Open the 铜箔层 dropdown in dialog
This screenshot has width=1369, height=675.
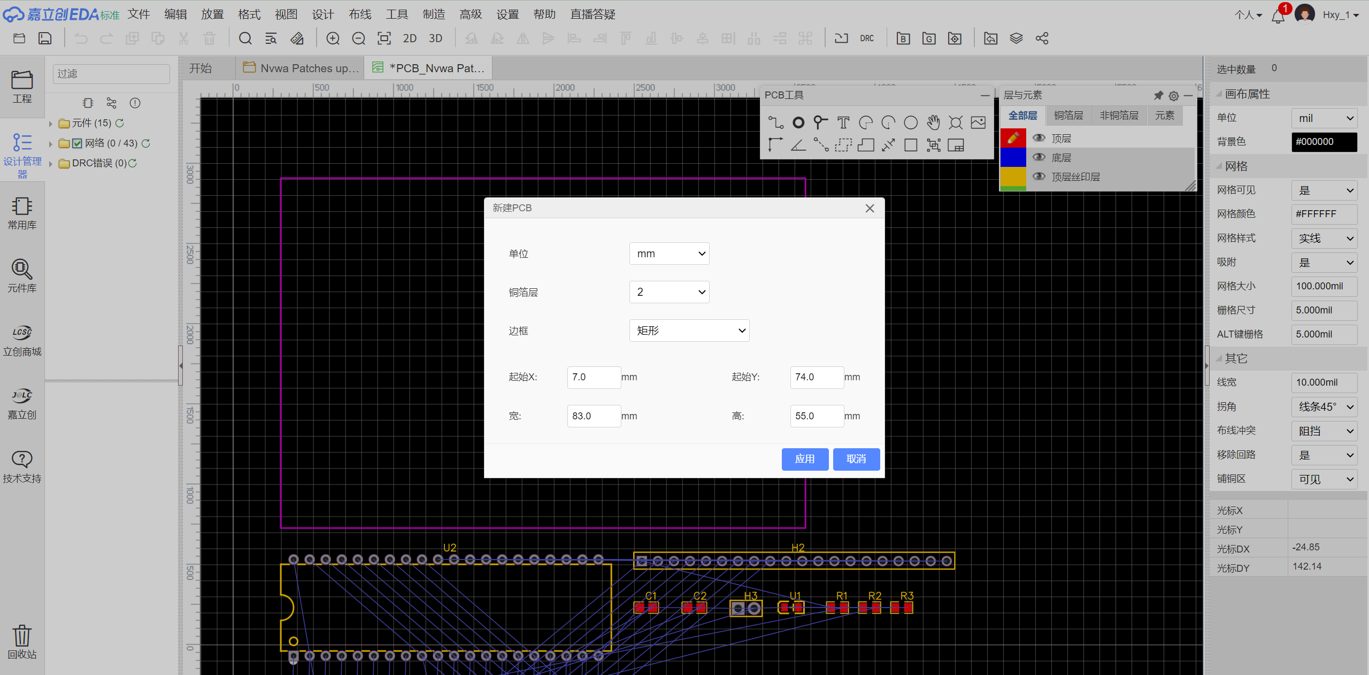point(669,292)
